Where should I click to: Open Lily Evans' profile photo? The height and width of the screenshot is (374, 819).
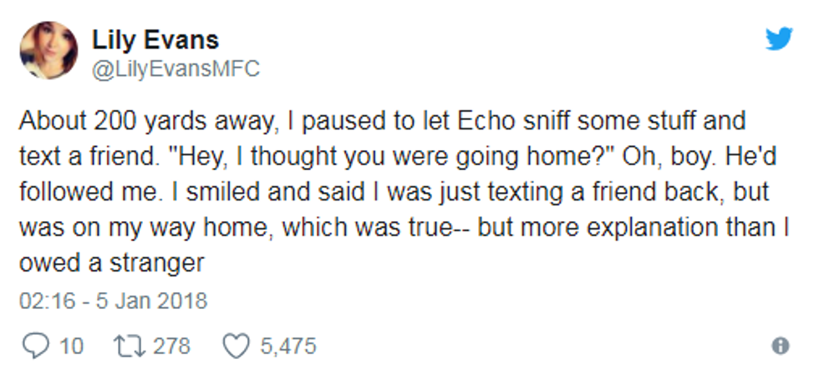coord(48,50)
